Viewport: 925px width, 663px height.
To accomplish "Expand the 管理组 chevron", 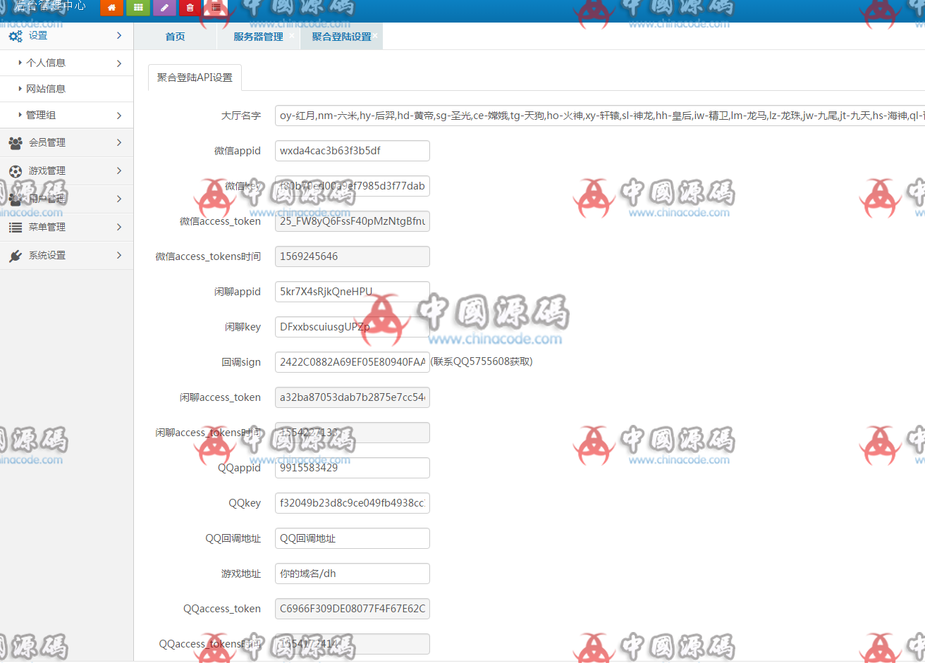I will pos(119,116).
